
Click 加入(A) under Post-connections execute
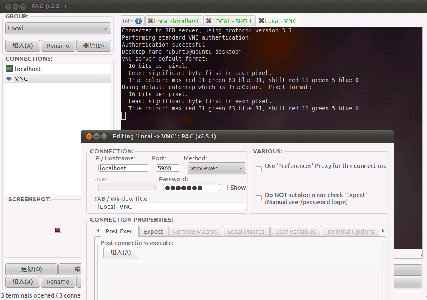[121, 252]
